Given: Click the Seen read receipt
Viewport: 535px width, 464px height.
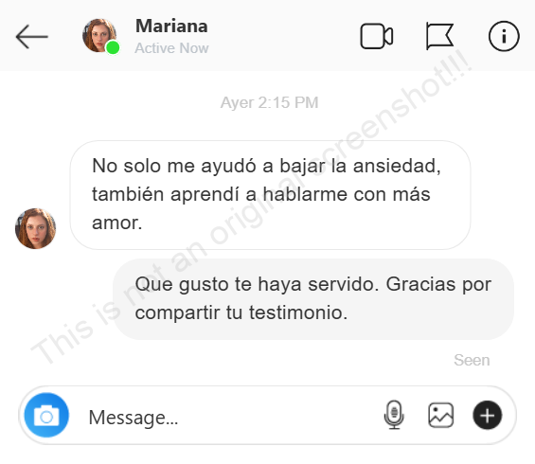Looking at the screenshot, I should click(472, 360).
